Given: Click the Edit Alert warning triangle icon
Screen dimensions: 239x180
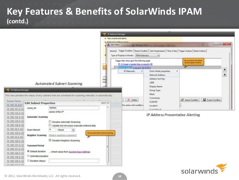Looking at the screenshot, I should pyautogui.click(x=108, y=45).
